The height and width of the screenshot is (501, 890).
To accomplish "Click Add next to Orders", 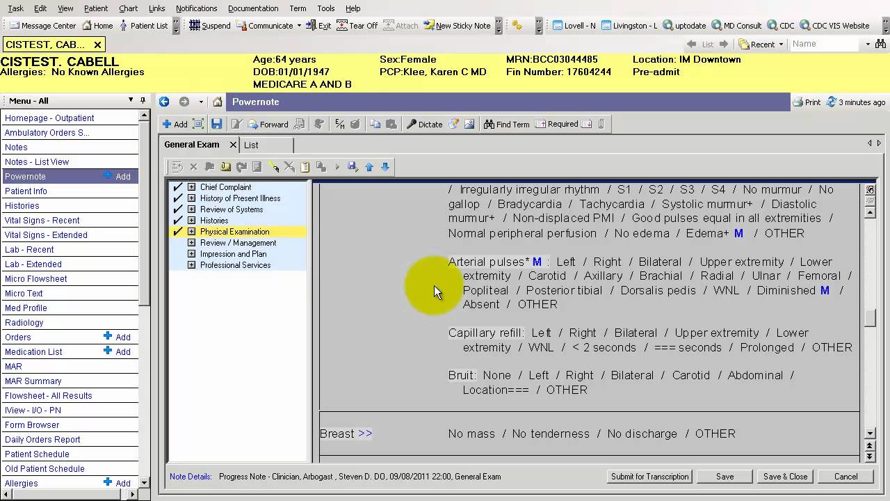I will pyautogui.click(x=117, y=337).
